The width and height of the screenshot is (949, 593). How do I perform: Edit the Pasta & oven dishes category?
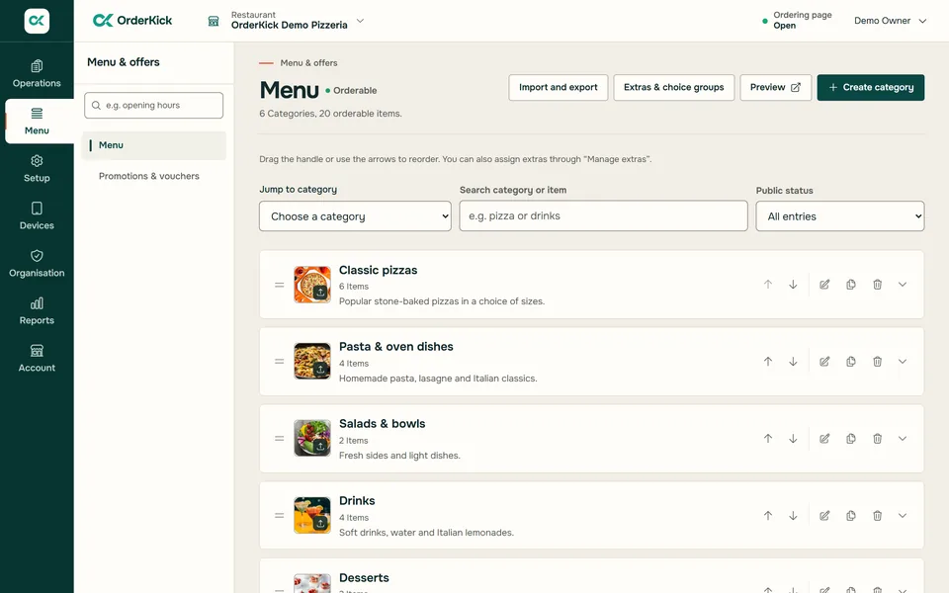[824, 362]
